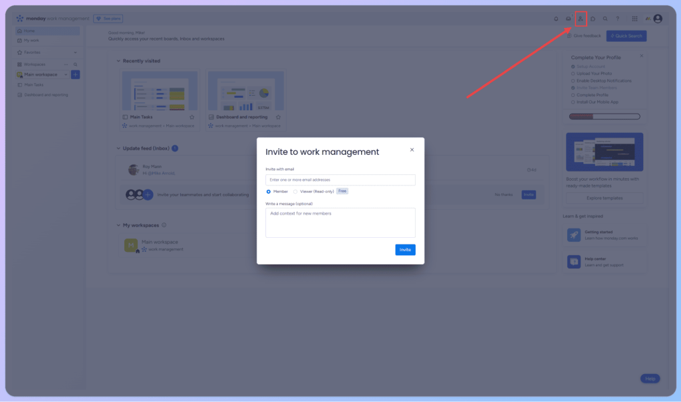Select the Viewer (Read-only) radio option

[295, 191]
